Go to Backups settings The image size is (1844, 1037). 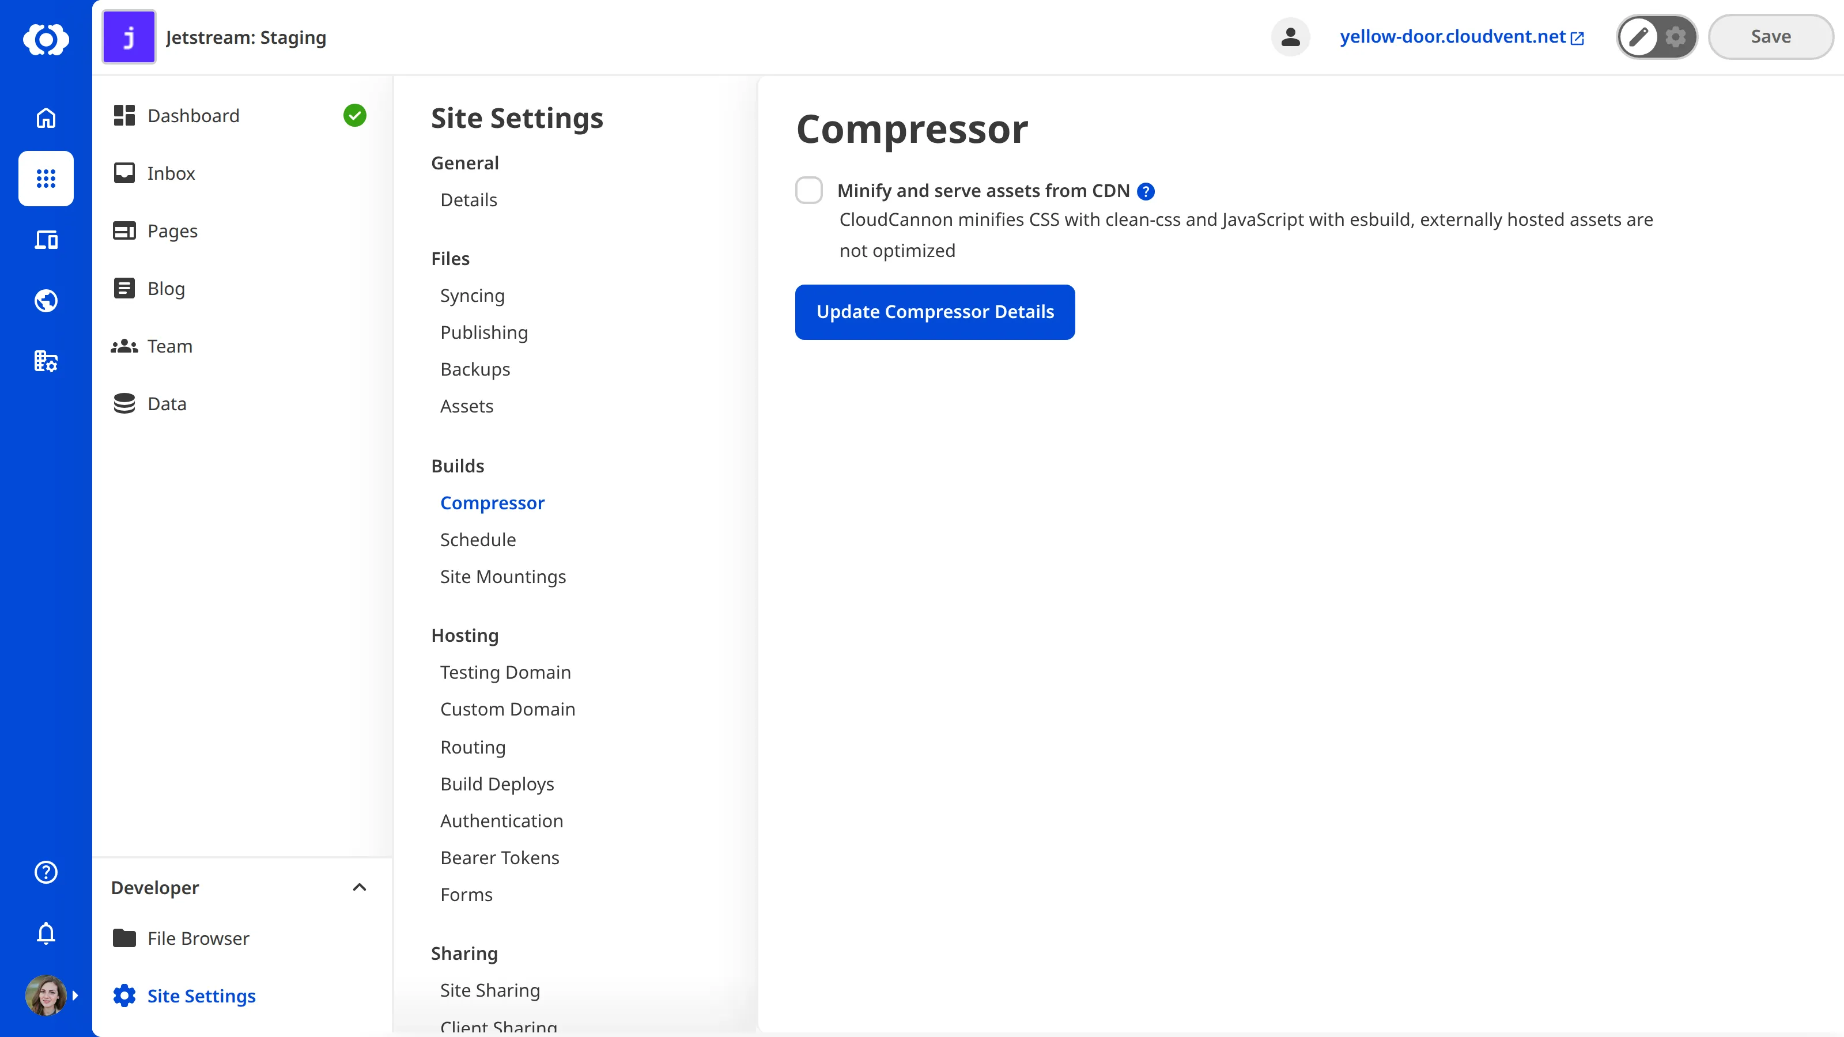pos(475,369)
